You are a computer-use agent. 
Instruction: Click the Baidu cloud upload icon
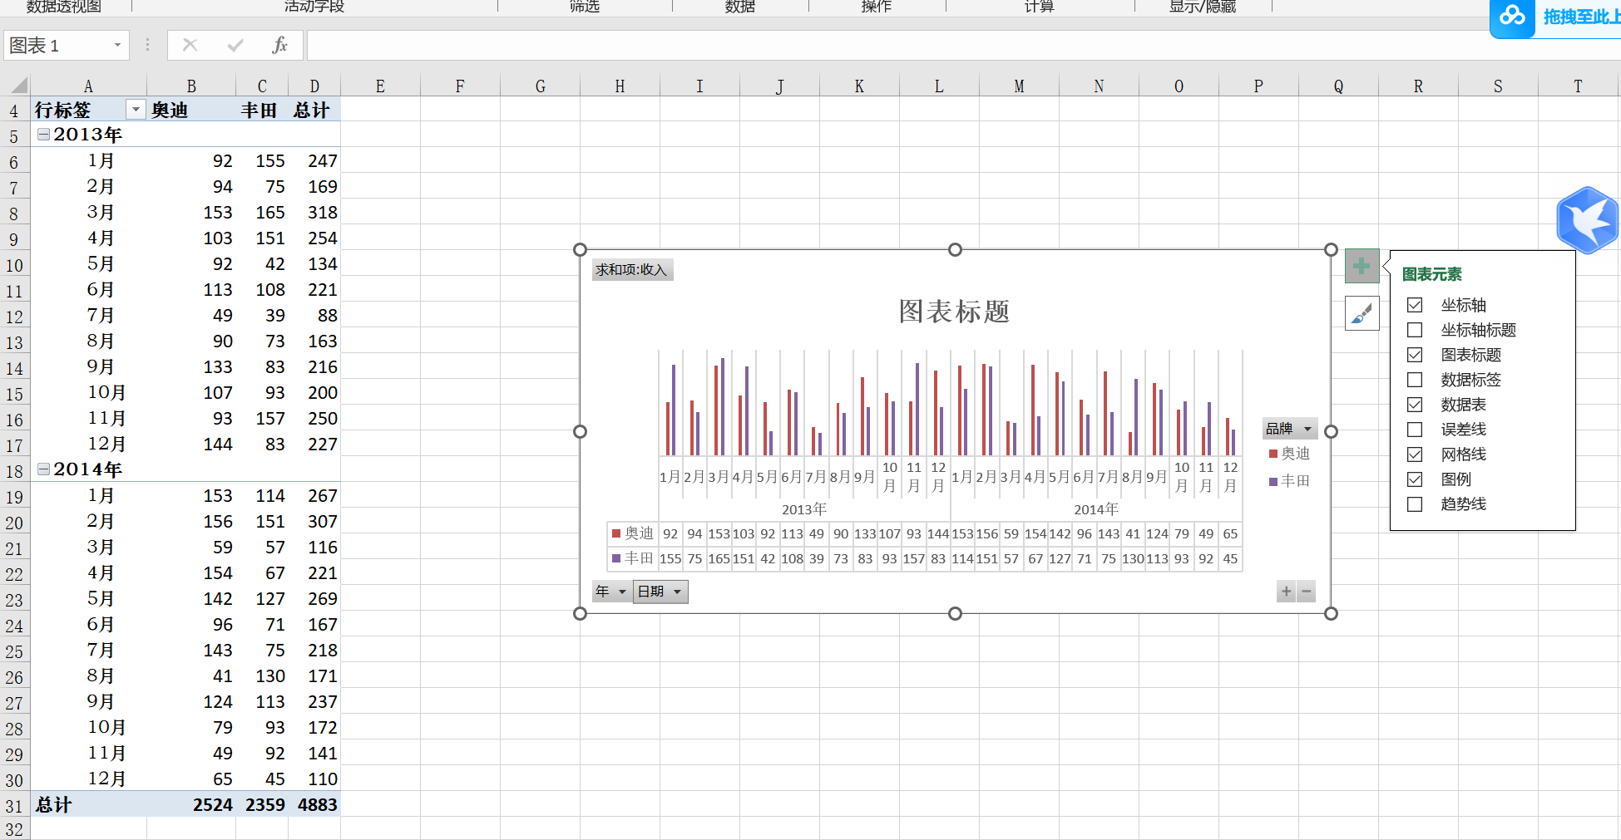pos(1512,16)
